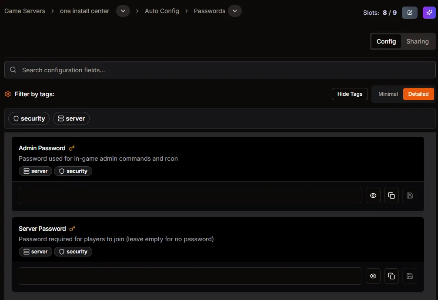Image resolution: width=438 pixels, height=300 pixels.
Task: Toggle the server filter tag chip
Action: (x=71, y=118)
